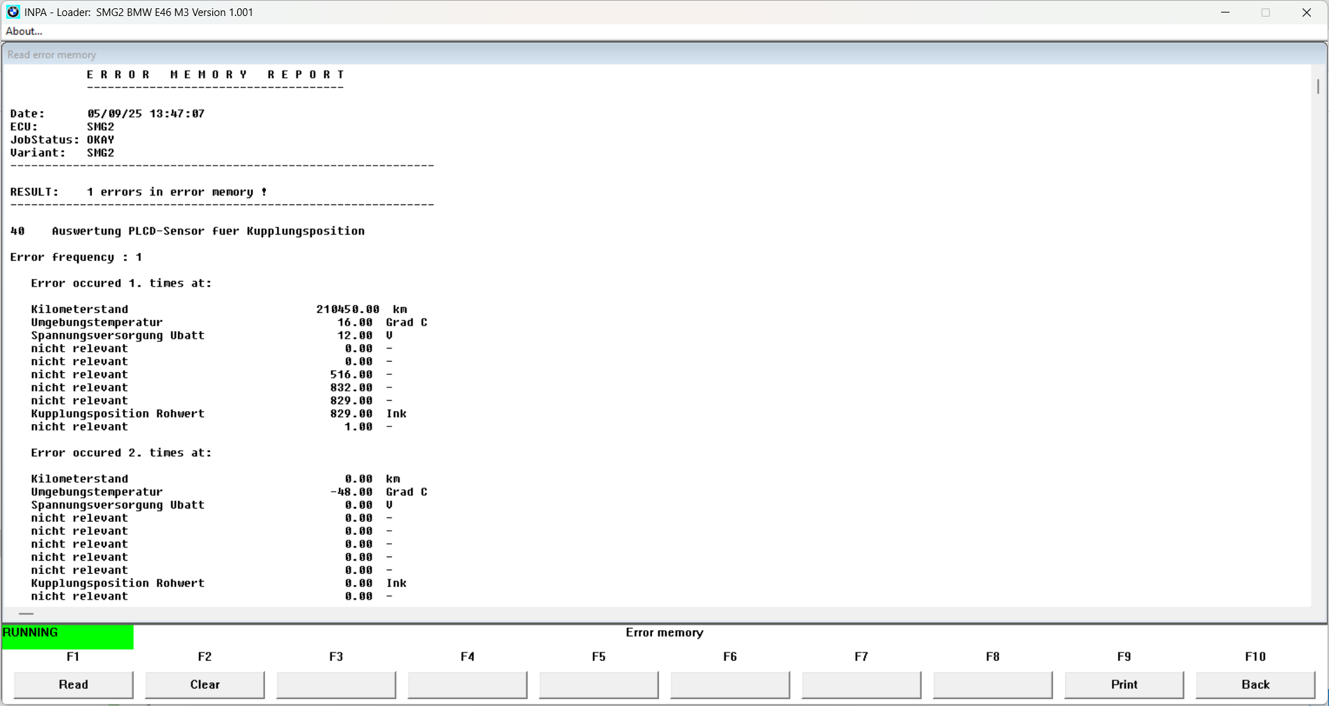Select the 'ERROR MEMORY REPORT' heading
This screenshot has height=706, width=1329.
click(x=216, y=74)
